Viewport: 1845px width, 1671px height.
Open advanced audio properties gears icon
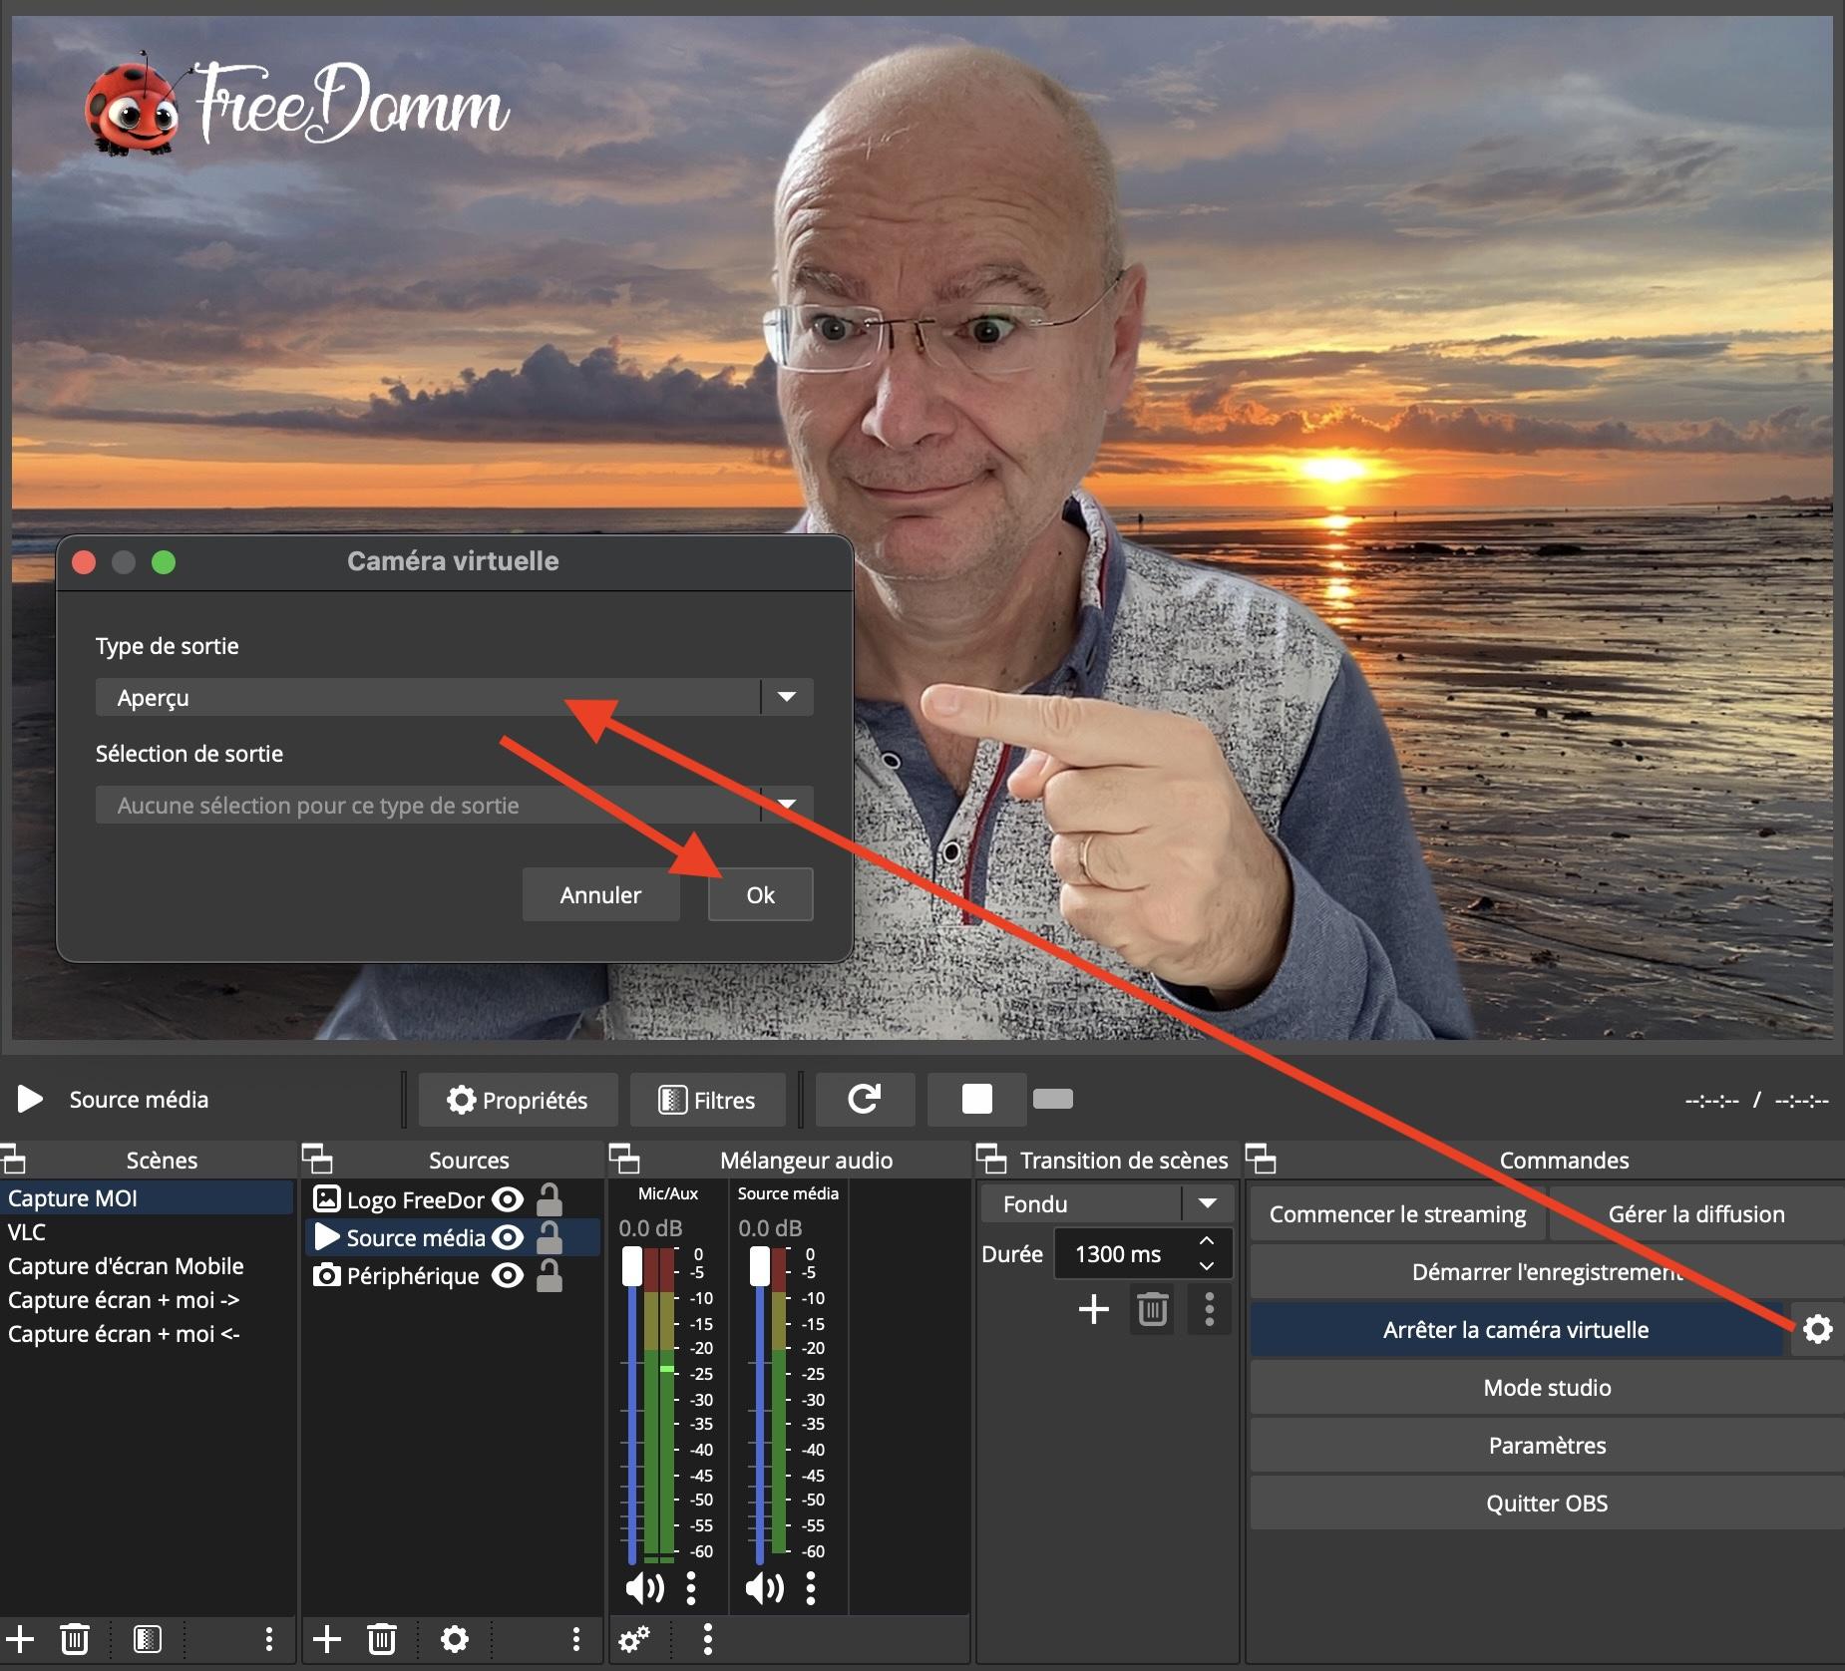point(634,1639)
